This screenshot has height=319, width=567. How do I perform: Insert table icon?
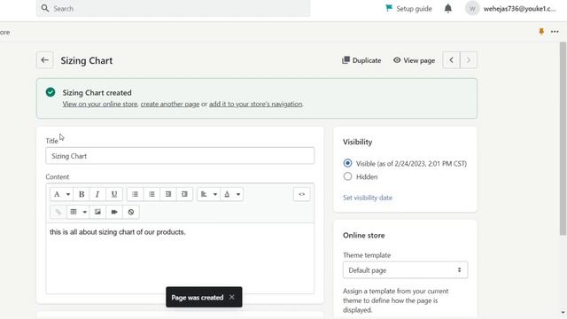pyautogui.click(x=74, y=212)
